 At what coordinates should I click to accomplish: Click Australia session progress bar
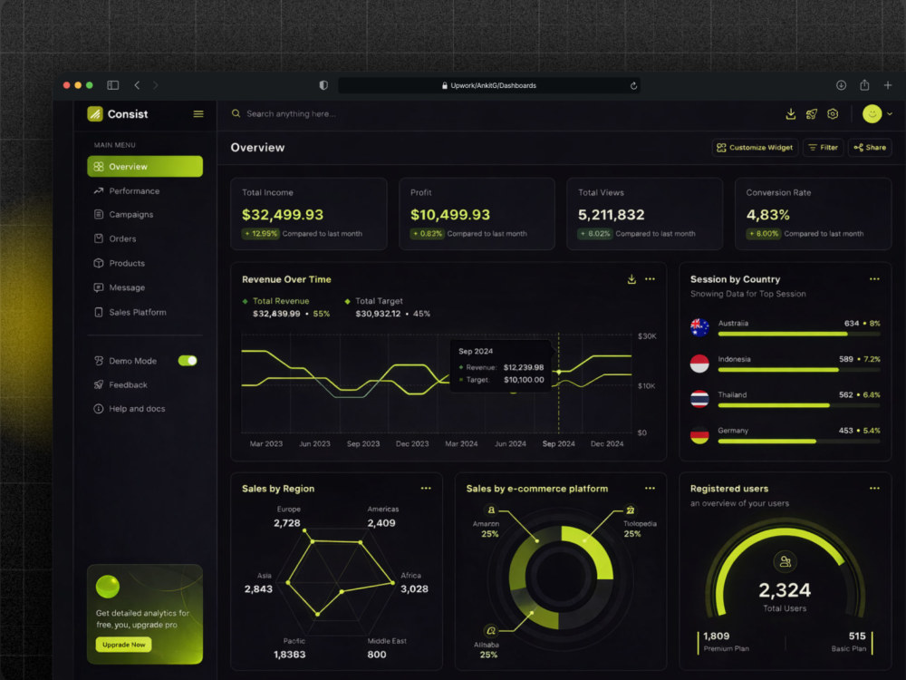pos(799,335)
